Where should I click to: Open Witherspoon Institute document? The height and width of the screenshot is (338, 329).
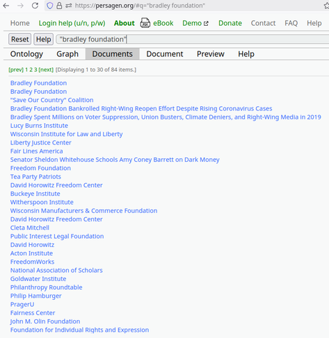point(42,203)
